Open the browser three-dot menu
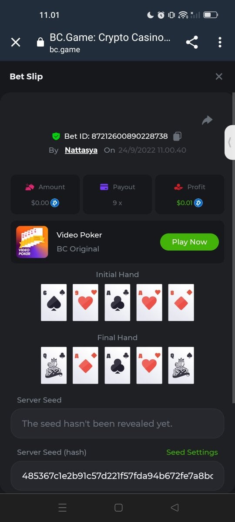Image resolution: width=235 pixels, height=522 pixels. 220,42
